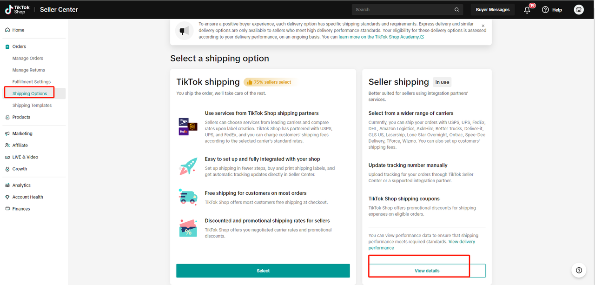Open the Finances section
Image resolution: width=595 pixels, height=285 pixels.
pyautogui.click(x=20, y=208)
